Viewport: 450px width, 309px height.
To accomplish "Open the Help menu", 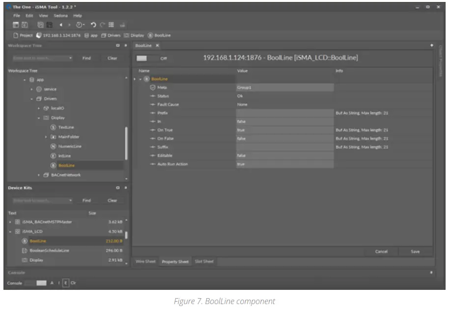I will click(78, 16).
